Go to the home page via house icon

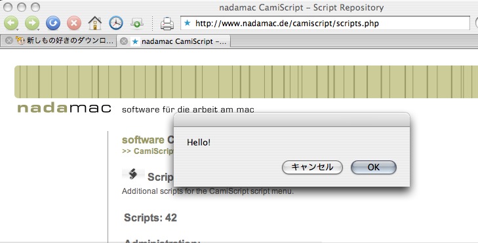coord(95,23)
